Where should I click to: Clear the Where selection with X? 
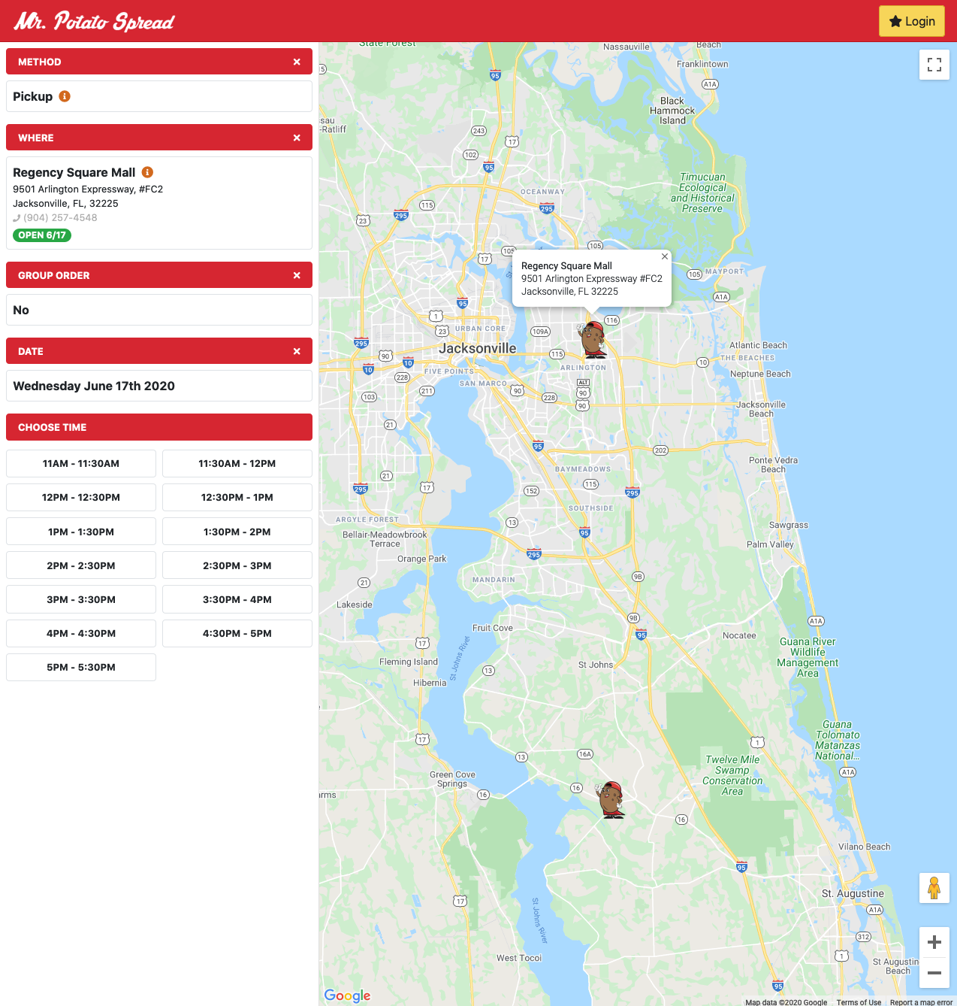point(297,138)
